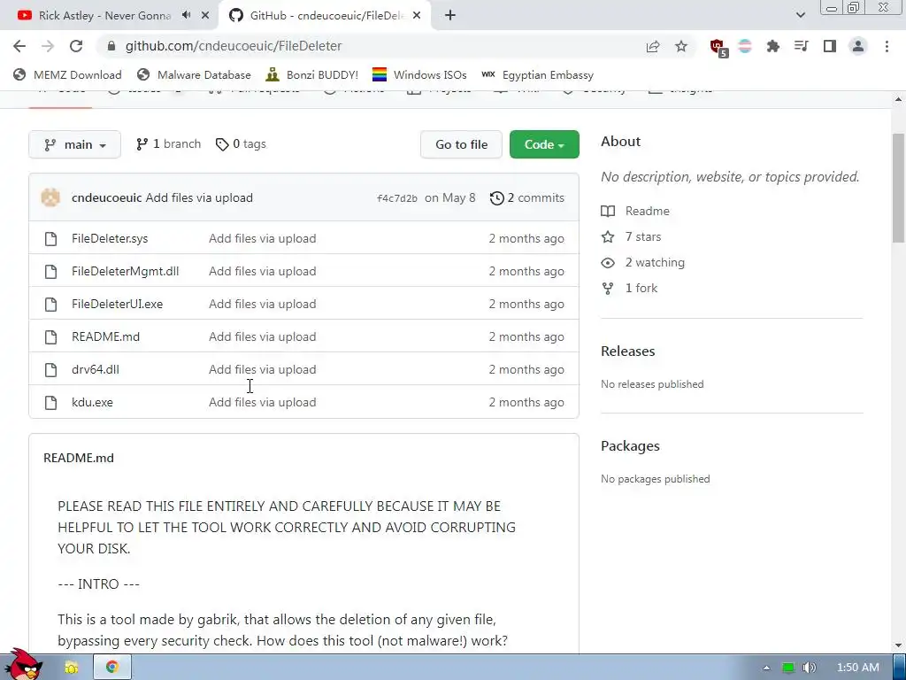View the 7 stars link
Viewport: 906px width, 680px height.
pyautogui.click(x=632, y=236)
